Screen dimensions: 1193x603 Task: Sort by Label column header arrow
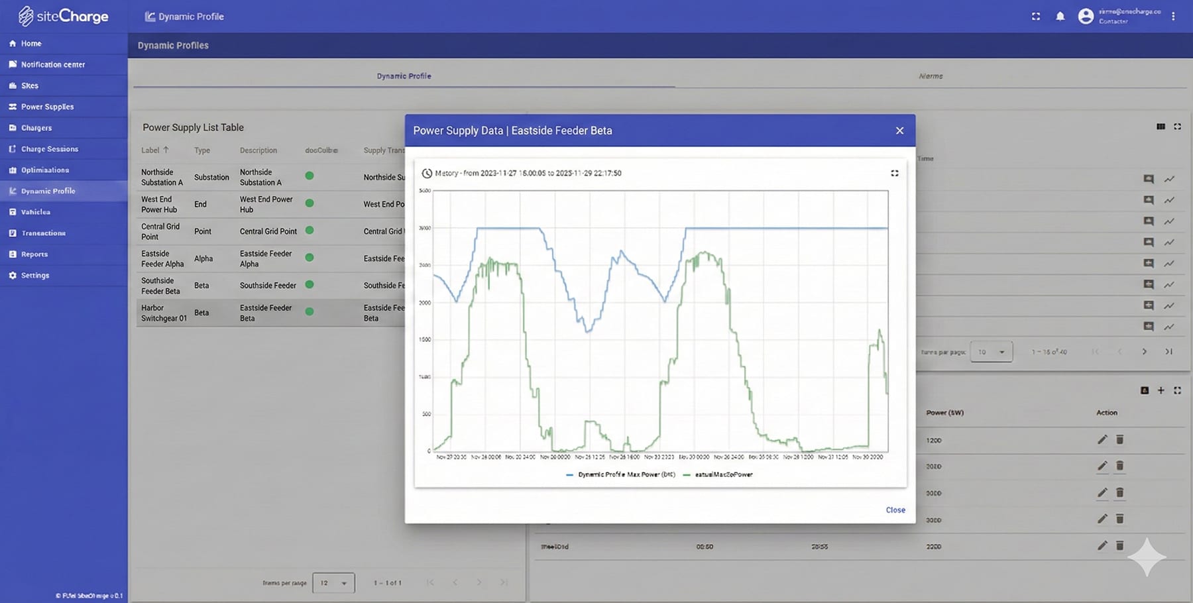(x=166, y=150)
